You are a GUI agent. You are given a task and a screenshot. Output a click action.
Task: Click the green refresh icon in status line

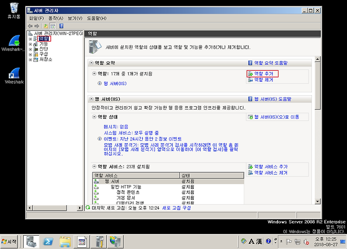coord(88,208)
